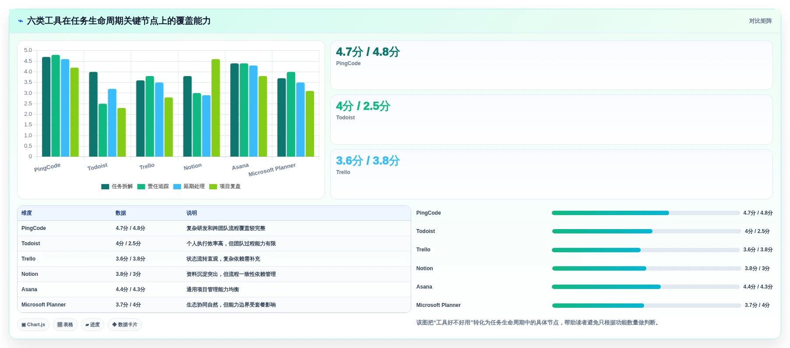The width and height of the screenshot is (790, 348).
Task: Click 4.7分 / 4.8分 beside PingCode progress bar
Action: pos(758,213)
